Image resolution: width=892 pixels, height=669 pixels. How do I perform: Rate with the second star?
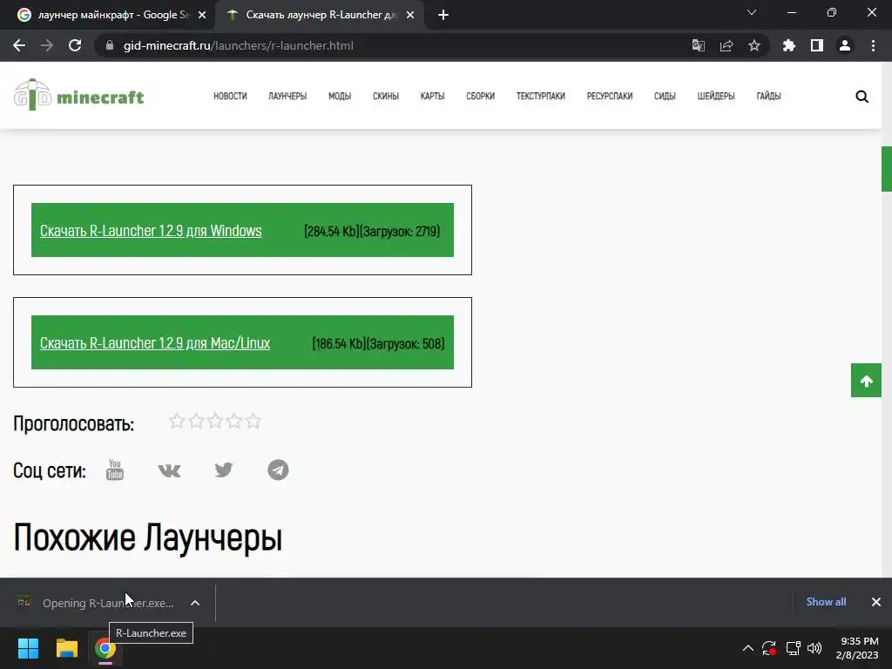click(196, 421)
